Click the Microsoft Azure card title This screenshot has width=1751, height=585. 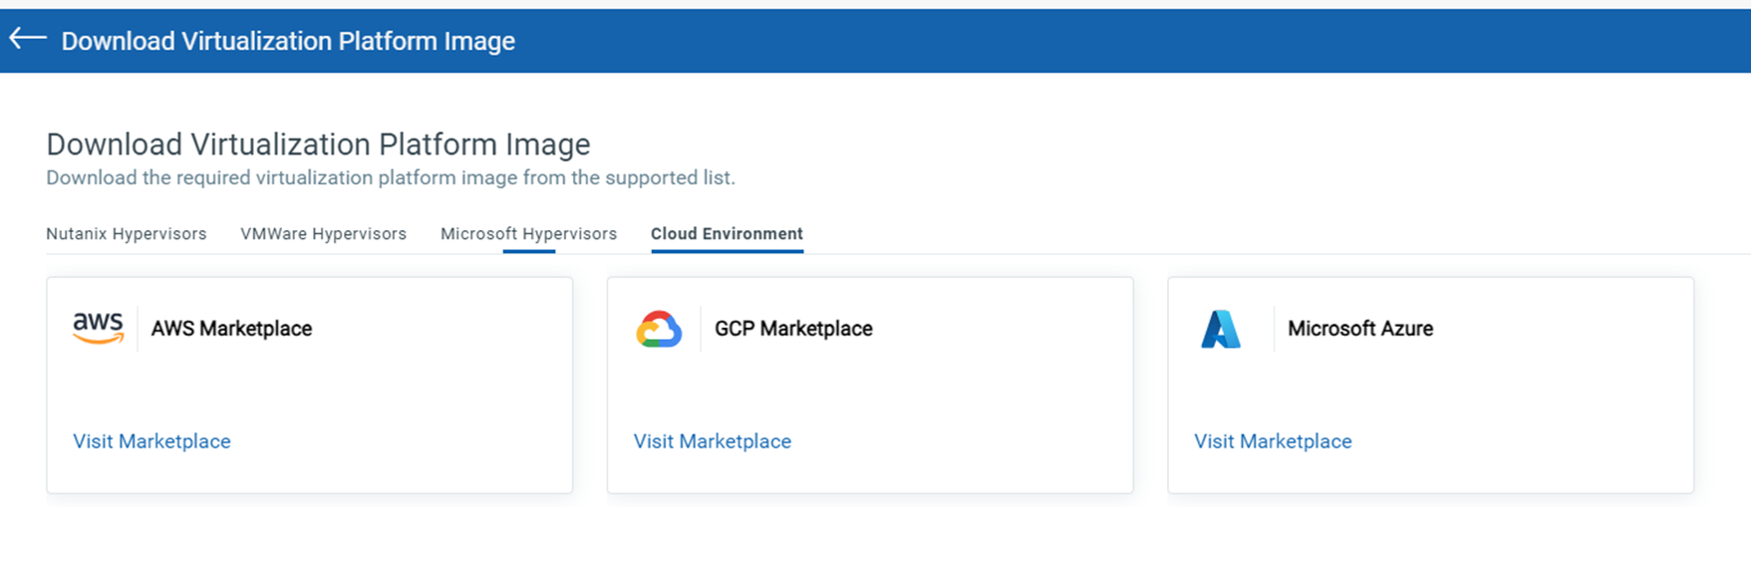(x=1360, y=329)
